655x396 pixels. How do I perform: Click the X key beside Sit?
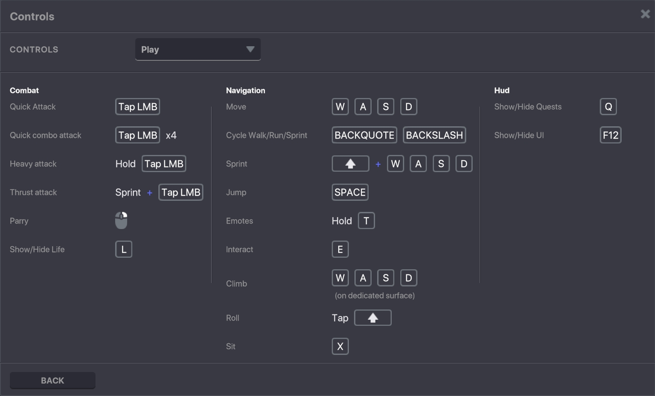pos(340,346)
